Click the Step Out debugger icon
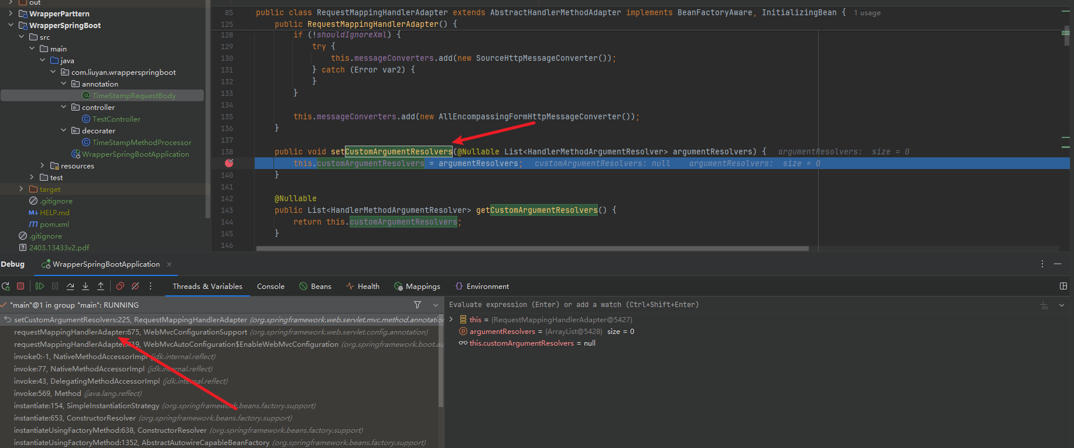1074x448 pixels. [x=101, y=286]
